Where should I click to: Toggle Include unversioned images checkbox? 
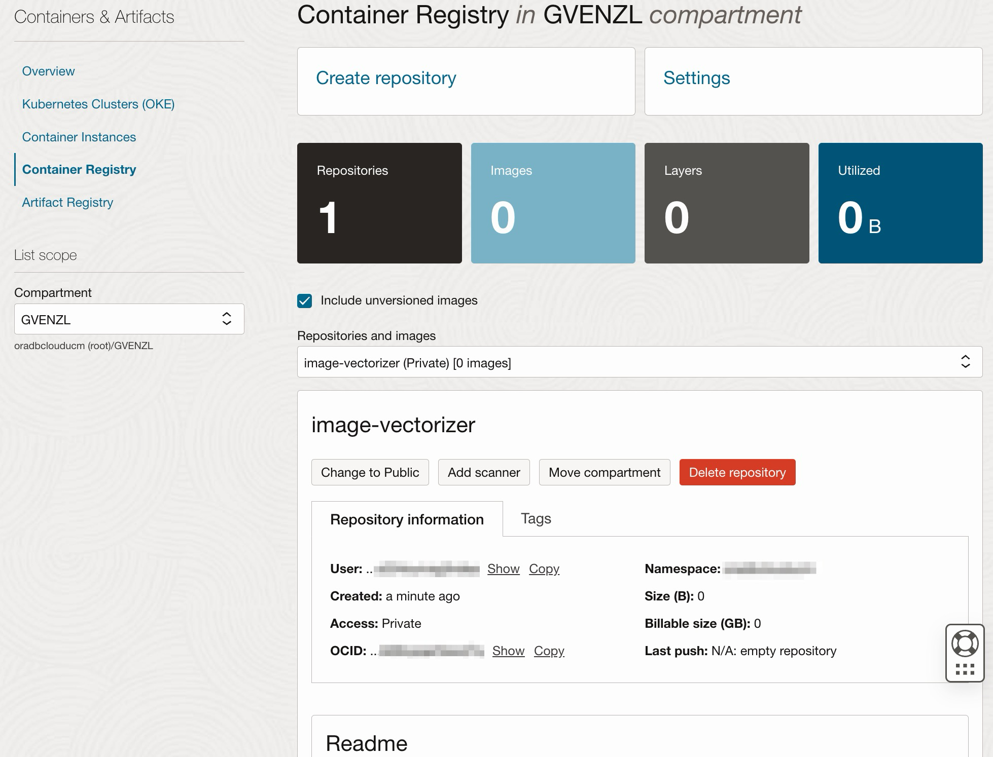[304, 301]
